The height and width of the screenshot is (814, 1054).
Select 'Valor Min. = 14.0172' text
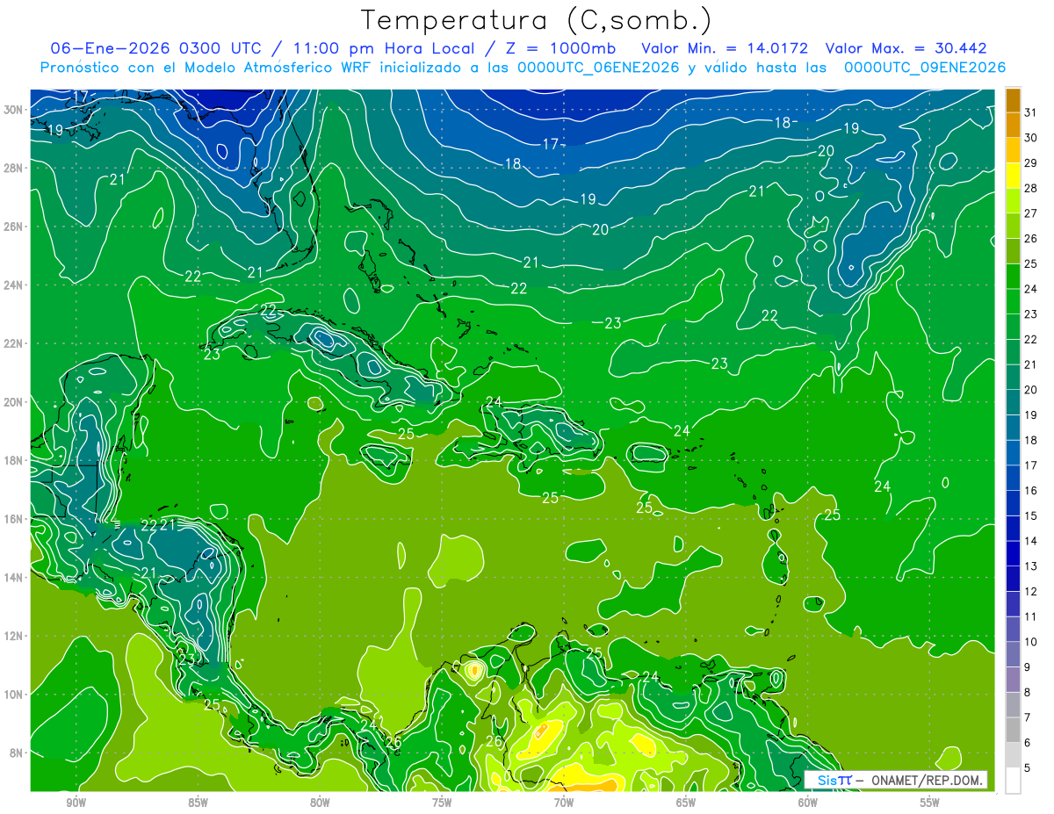[x=725, y=48]
